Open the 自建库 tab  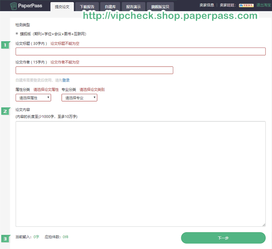(x=110, y=7)
